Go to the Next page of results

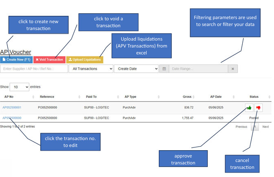click(265, 127)
